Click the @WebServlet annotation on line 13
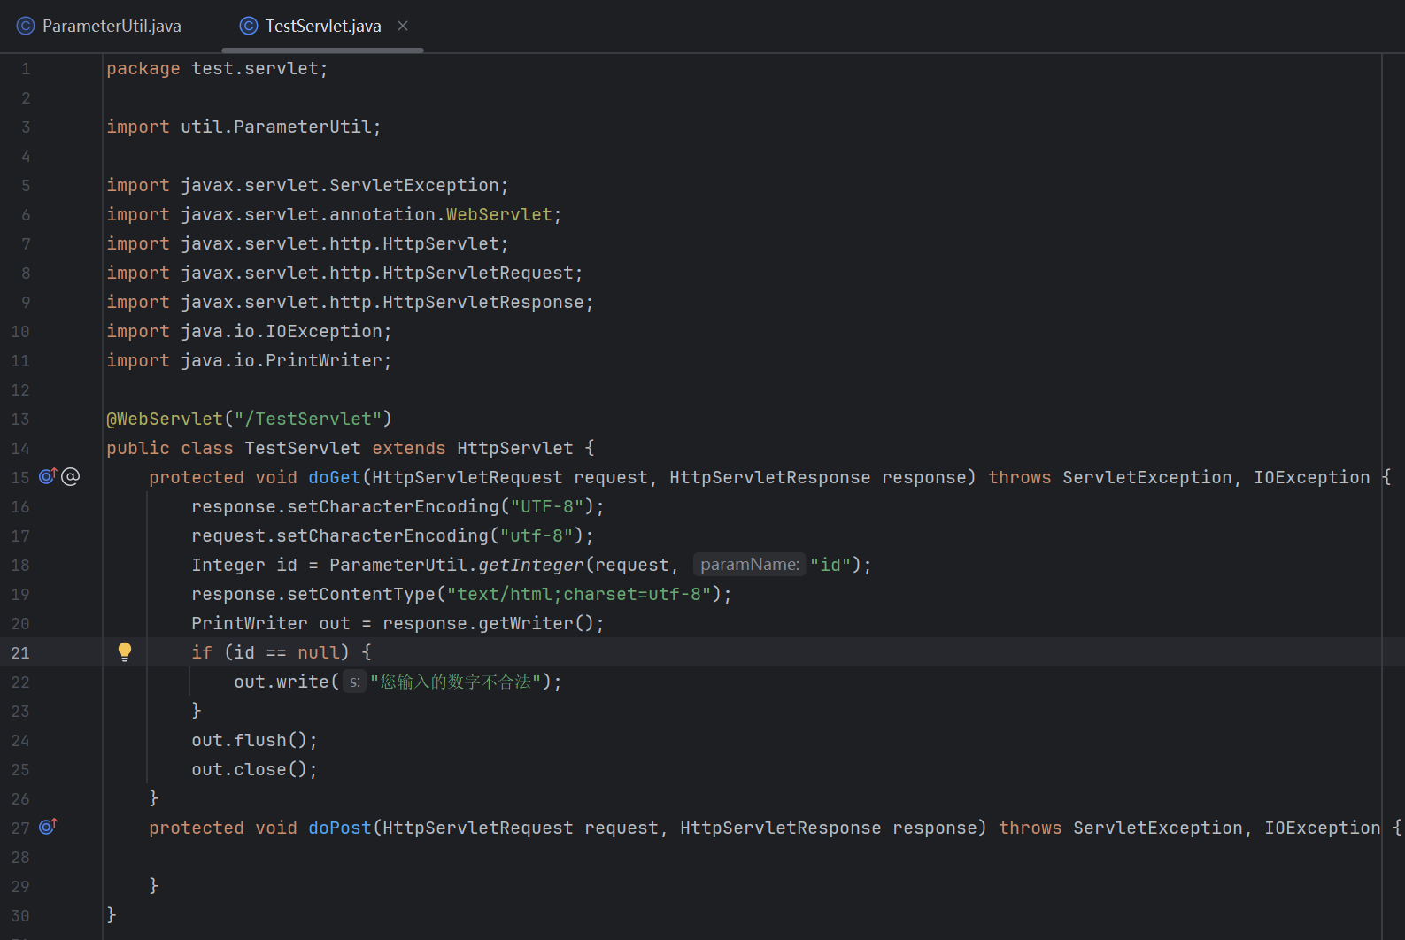 (x=165, y=419)
